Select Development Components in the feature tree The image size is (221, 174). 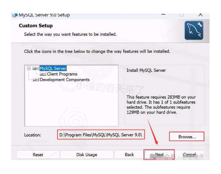click(65, 80)
